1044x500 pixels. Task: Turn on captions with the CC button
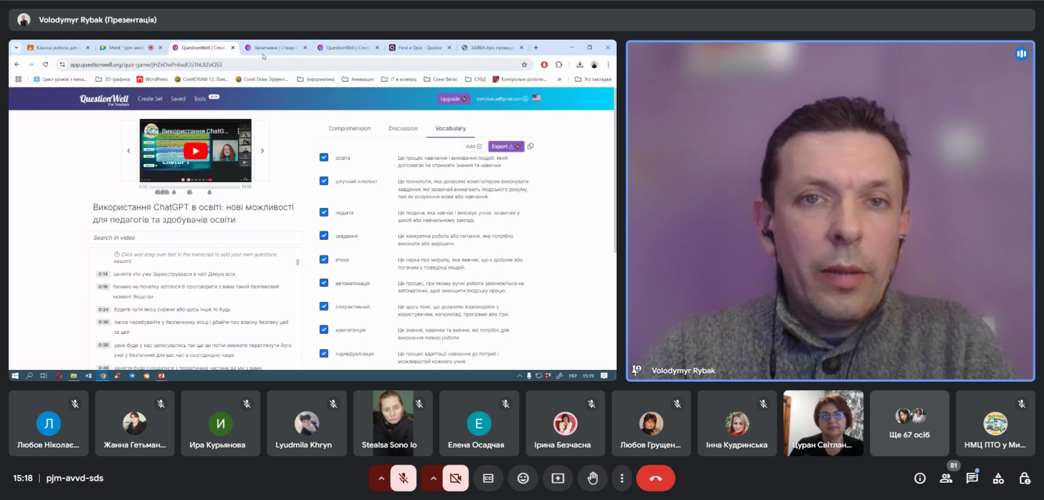click(489, 478)
